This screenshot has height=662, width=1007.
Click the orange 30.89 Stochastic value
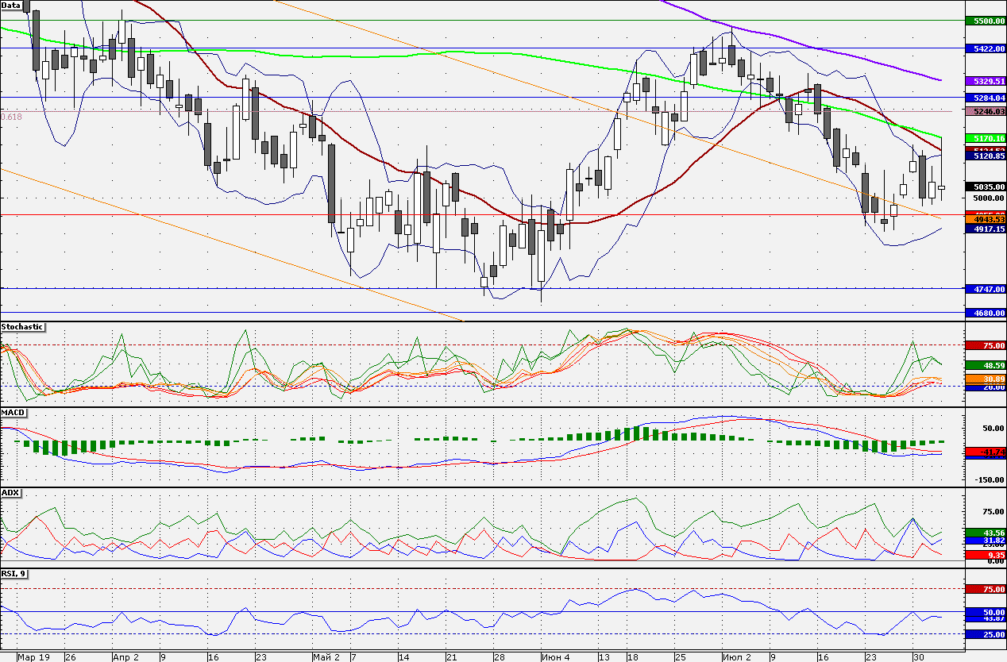(985, 380)
